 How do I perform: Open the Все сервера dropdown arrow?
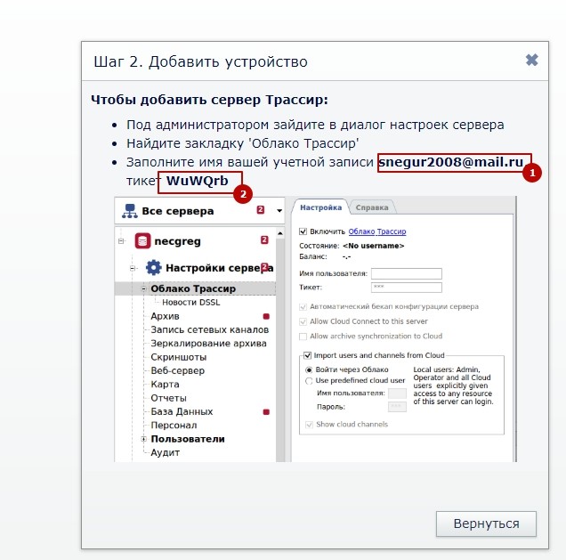(x=279, y=210)
